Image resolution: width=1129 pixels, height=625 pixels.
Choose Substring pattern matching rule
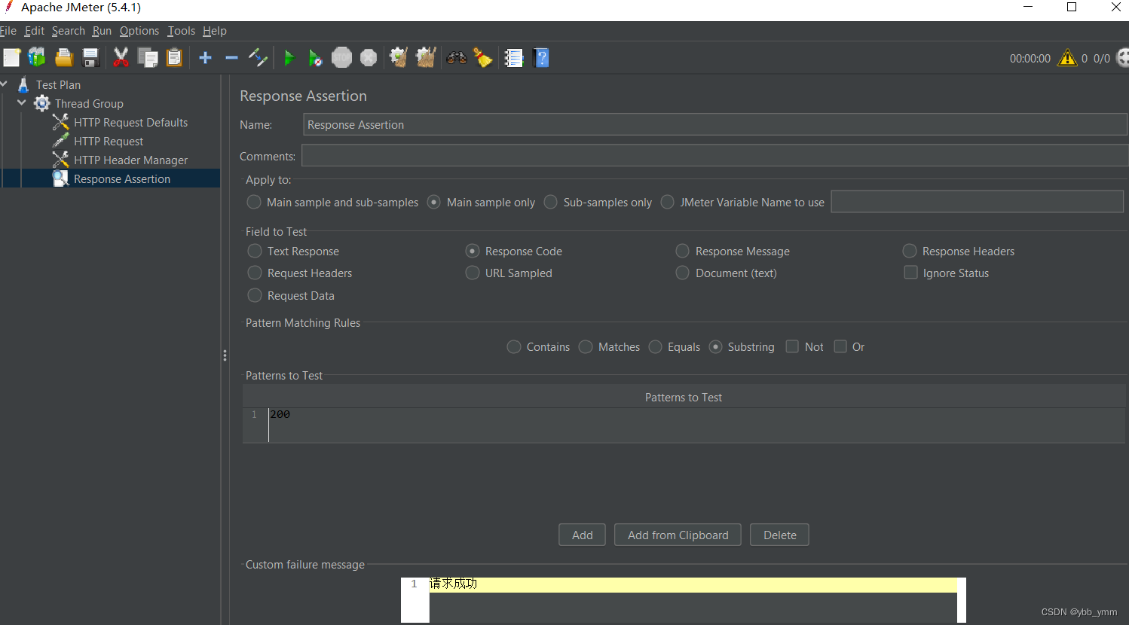[716, 346]
